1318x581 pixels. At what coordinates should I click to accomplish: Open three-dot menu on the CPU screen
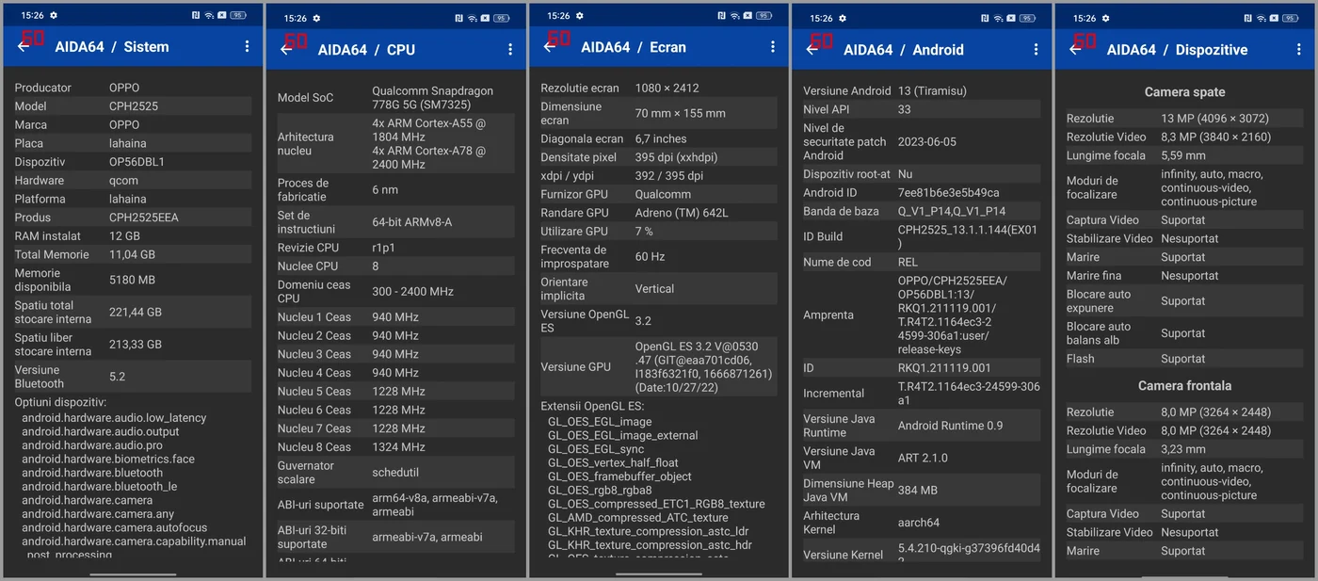coord(510,49)
